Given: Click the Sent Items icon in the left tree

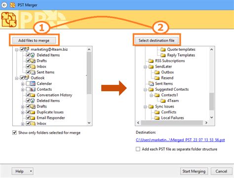Looking at the screenshot, I should point(33,72).
